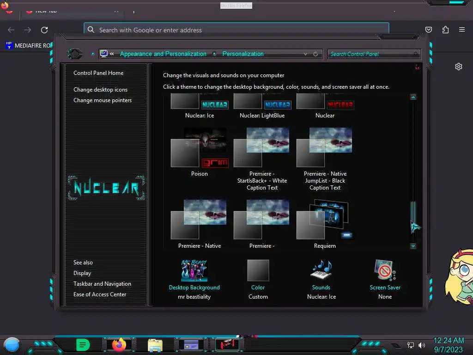Open Change desktop icons
This screenshot has height=355, width=473.
[100, 90]
